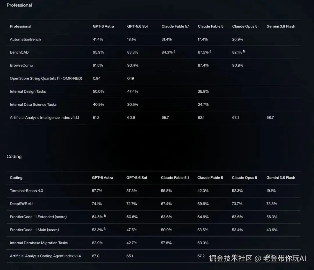
Task: Click the AutomationBench row label
Action: pyautogui.click(x=25, y=39)
